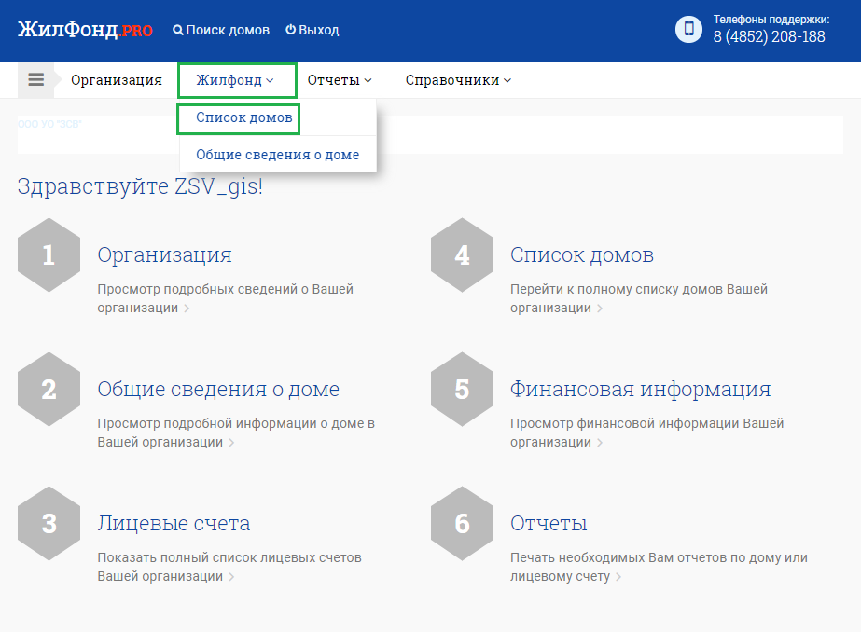Click the Поиск домов link

pos(221,30)
